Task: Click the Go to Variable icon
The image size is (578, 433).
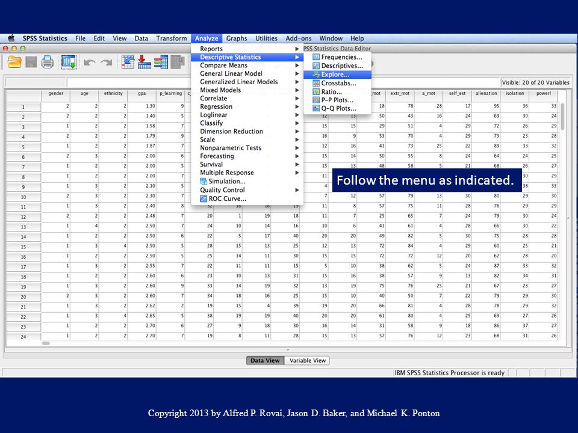Action: tap(144, 62)
